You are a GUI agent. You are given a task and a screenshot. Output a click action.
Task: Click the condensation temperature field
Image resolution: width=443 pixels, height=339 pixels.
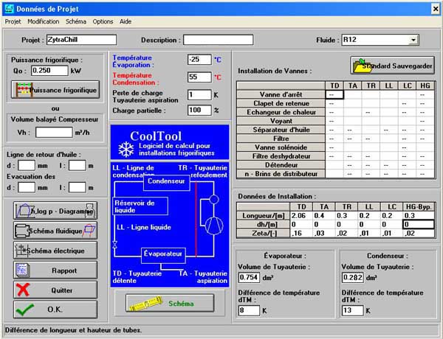click(199, 77)
